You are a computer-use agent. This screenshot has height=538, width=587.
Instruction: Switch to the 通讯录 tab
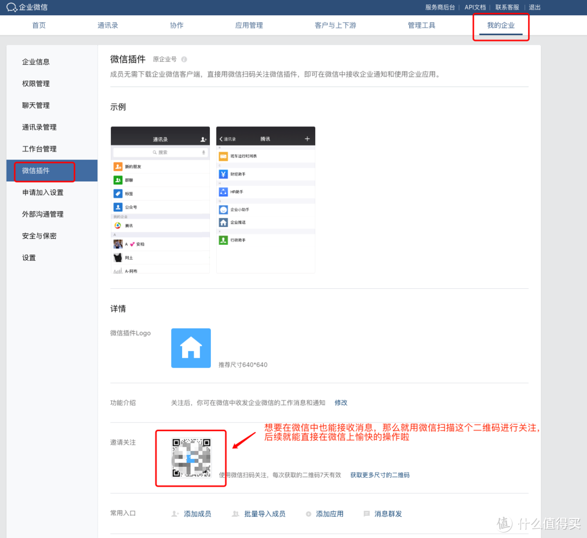108,26
